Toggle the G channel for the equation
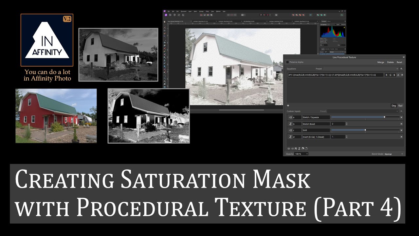The width and height of the screenshot is (419, 236). coord(391,75)
